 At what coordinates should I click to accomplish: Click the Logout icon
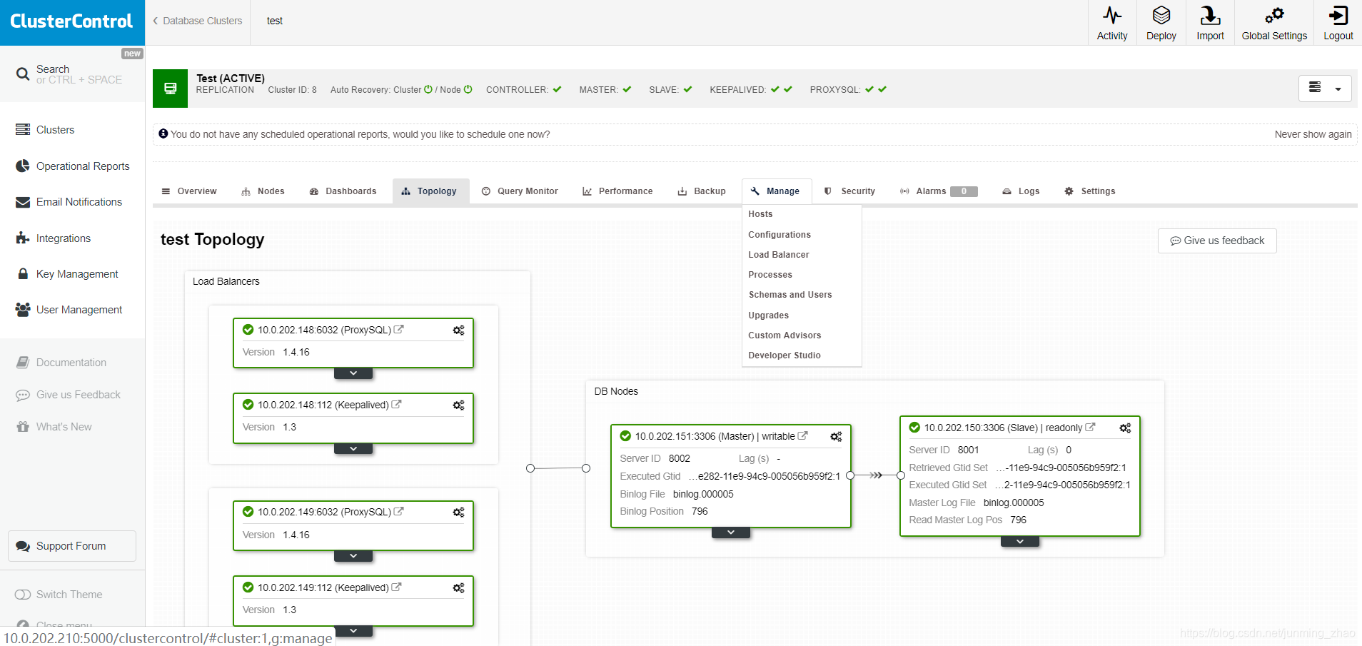click(x=1338, y=16)
